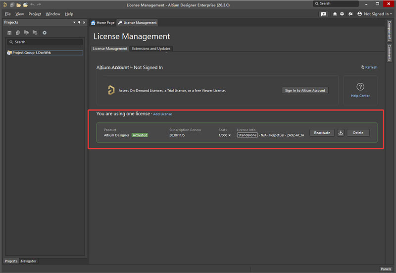Click the 2030/11/5 renewal date
This screenshot has width=396, height=273.
pos(177,135)
